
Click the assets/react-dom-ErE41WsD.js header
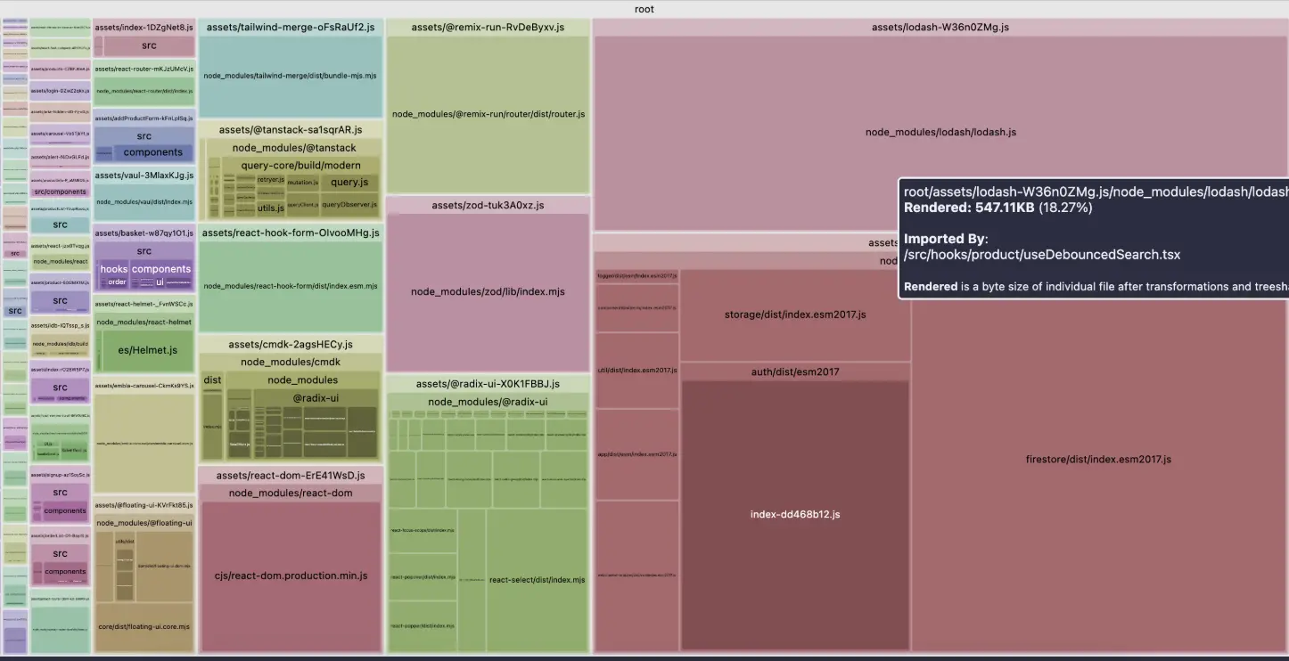291,476
